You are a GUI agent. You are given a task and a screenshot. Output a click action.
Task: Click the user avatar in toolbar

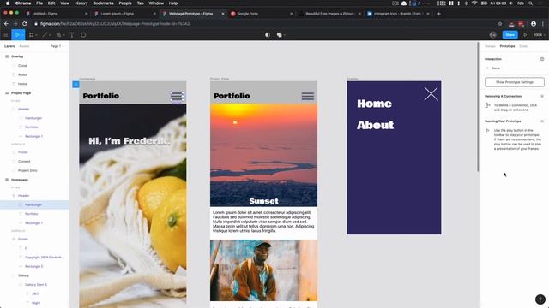point(493,35)
